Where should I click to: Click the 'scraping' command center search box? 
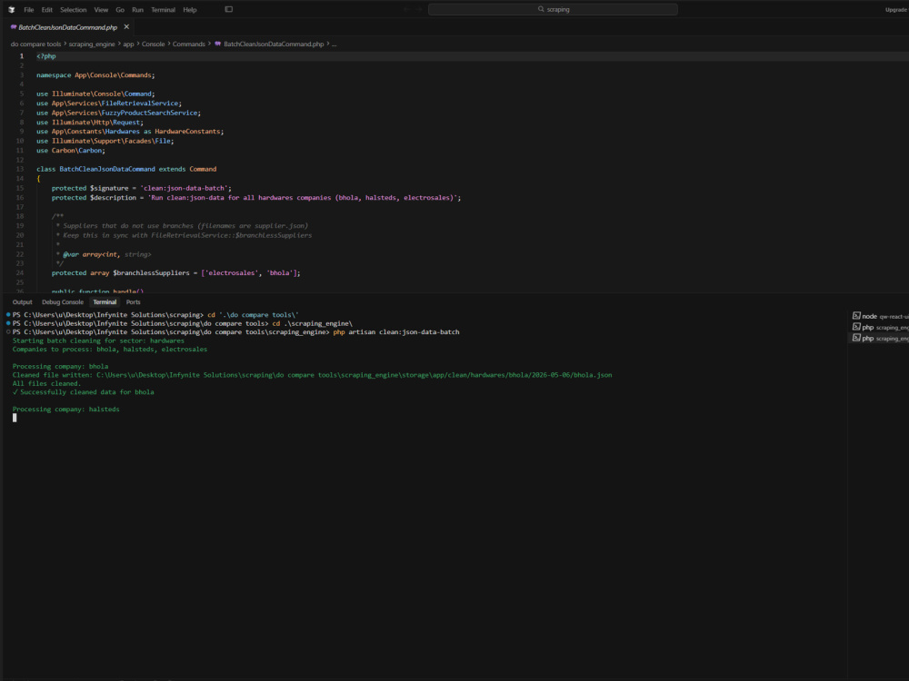click(553, 9)
